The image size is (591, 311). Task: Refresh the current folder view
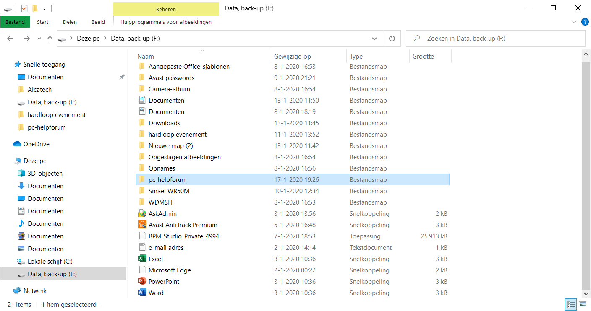click(x=392, y=39)
